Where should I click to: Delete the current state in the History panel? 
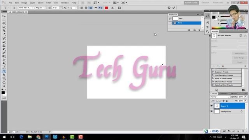click(199, 30)
